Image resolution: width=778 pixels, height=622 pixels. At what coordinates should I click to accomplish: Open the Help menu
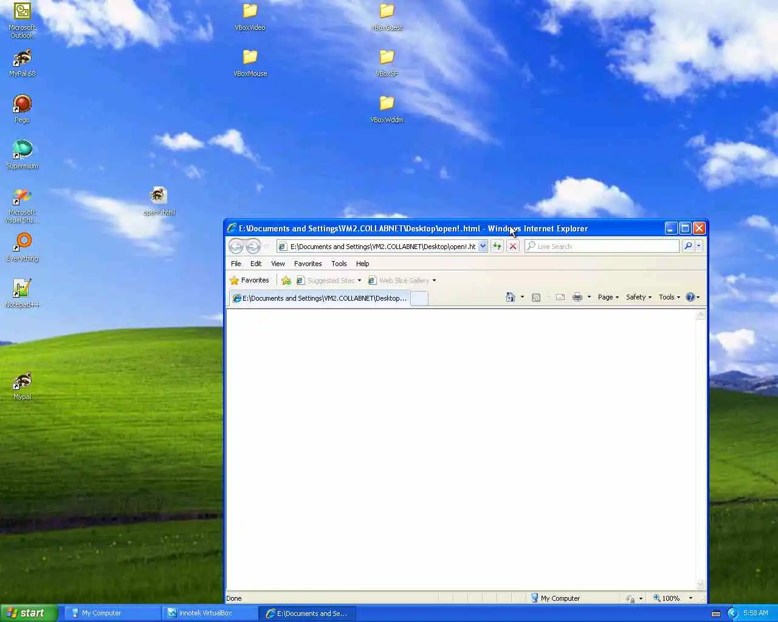pos(362,264)
